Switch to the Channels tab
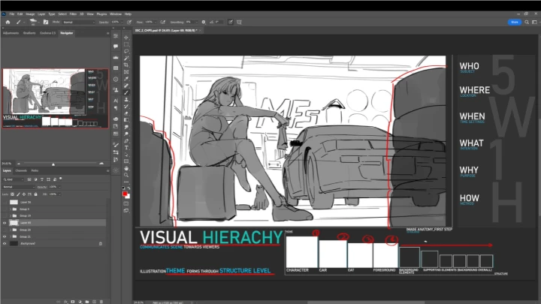This screenshot has width=541, height=304. (x=21, y=170)
